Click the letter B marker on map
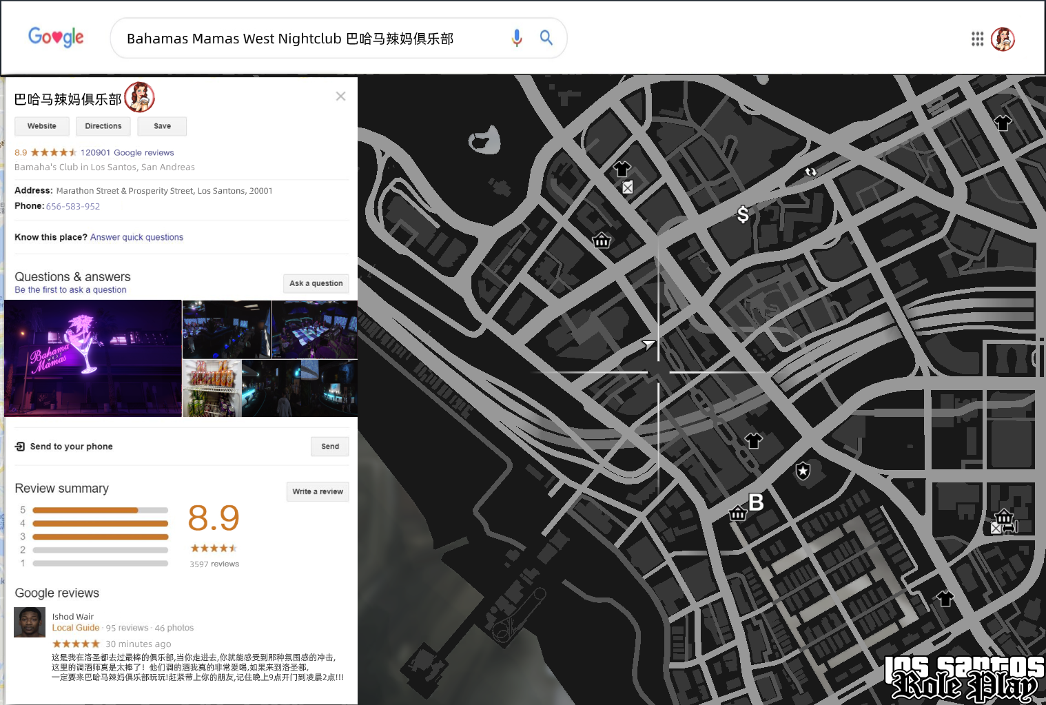 coord(756,502)
